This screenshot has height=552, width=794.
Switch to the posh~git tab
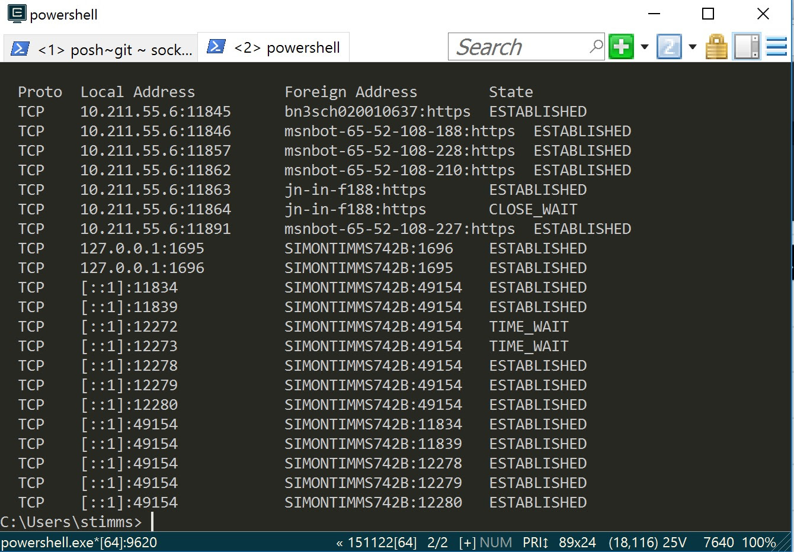click(x=116, y=49)
